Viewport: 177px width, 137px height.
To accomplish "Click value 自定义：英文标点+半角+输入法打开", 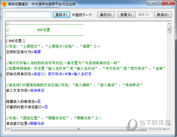I will click(x=63, y=74).
